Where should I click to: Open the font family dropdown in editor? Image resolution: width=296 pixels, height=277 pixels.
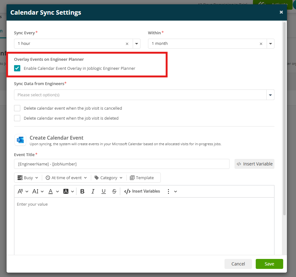(x=23, y=191)
